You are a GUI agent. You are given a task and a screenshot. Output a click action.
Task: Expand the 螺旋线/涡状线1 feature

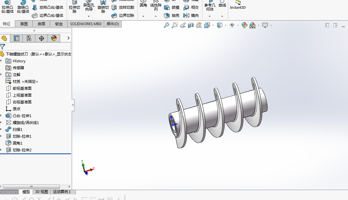(1, 122)
